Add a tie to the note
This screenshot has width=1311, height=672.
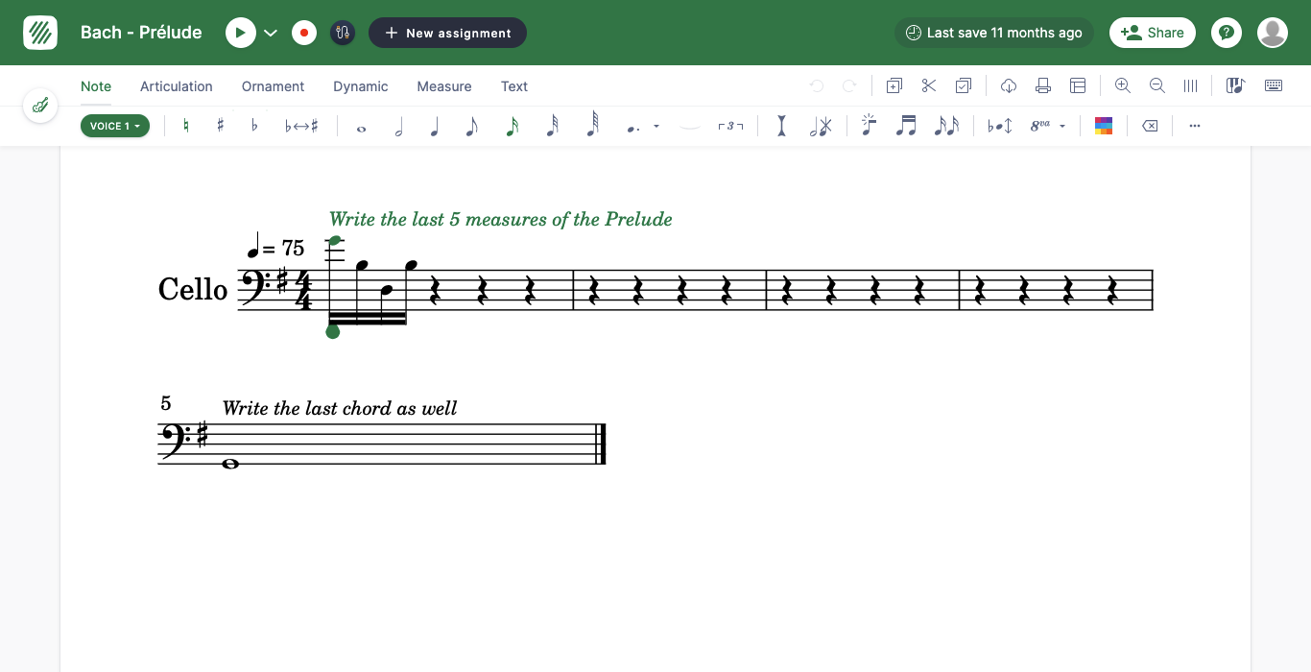(x=689, y=125)
